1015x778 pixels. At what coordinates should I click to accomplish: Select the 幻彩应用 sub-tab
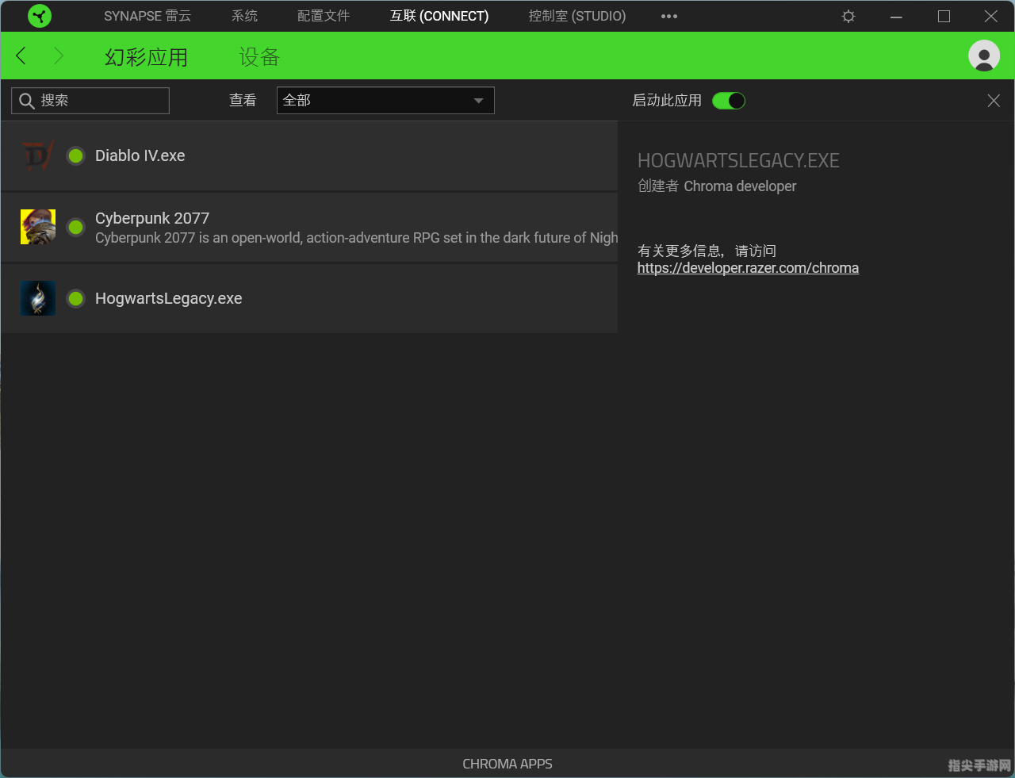(146, 57)
